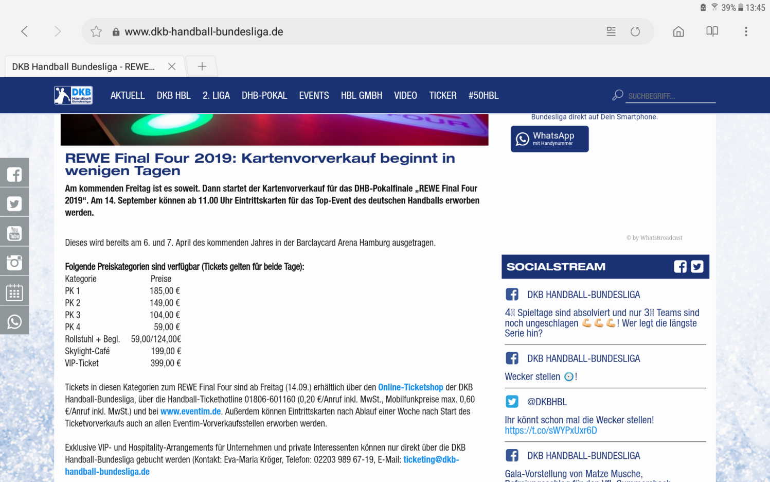Viewport: 770px width, 482px height.
Task: Open the calendar icon in left sidebar
Action: [14, 292]
